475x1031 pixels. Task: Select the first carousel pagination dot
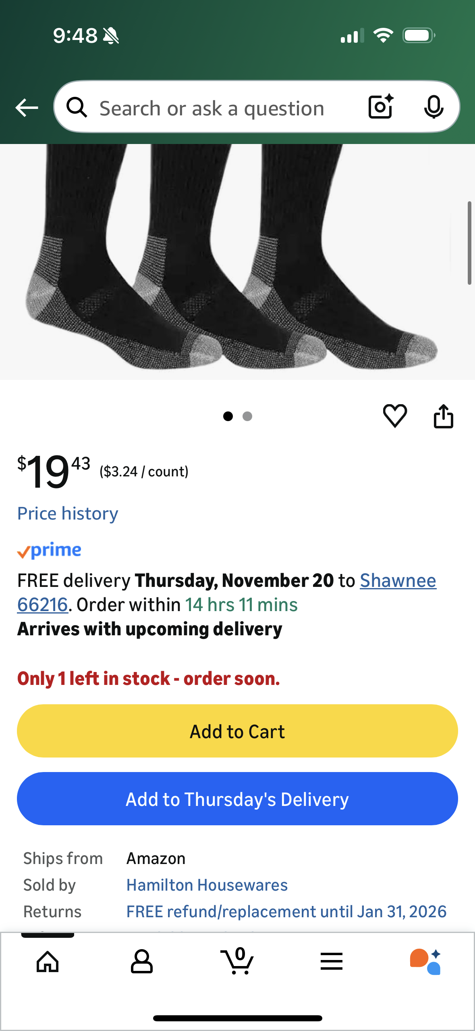(x=228, y=415)
